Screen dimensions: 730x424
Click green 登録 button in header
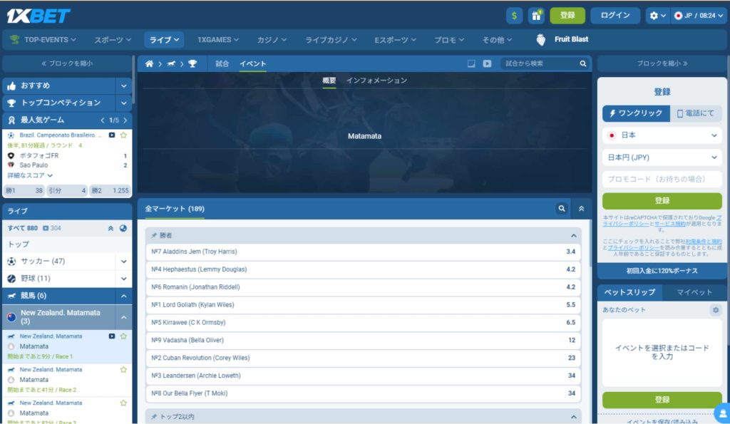click(x=567, y=16)
